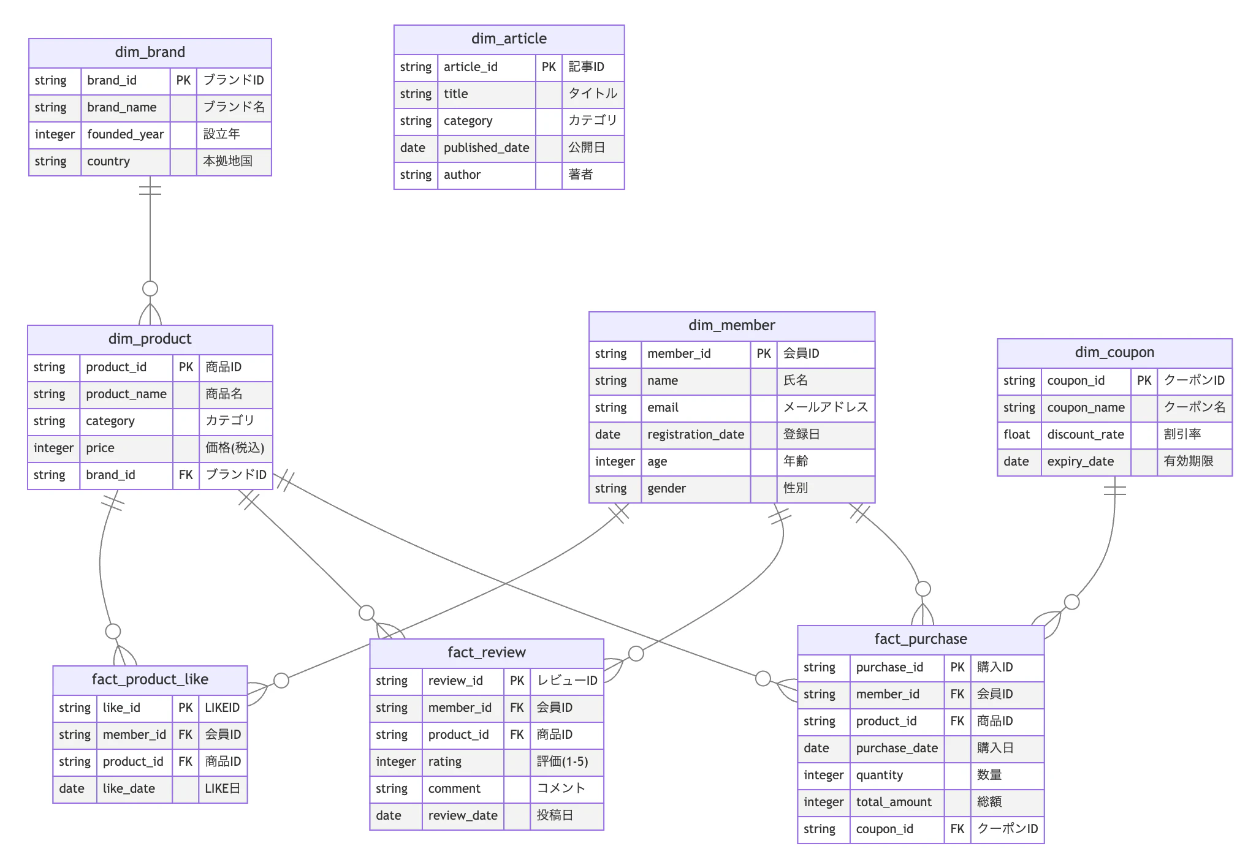Screen dimensions: 1248x854
Task: Click the author field in dim_article
Action: point(487,175)
